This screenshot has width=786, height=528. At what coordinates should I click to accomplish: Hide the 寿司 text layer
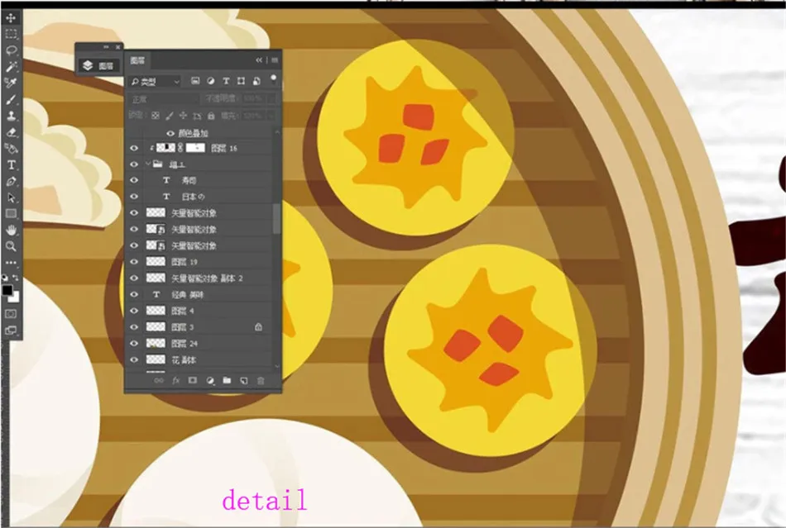(134, 180)
